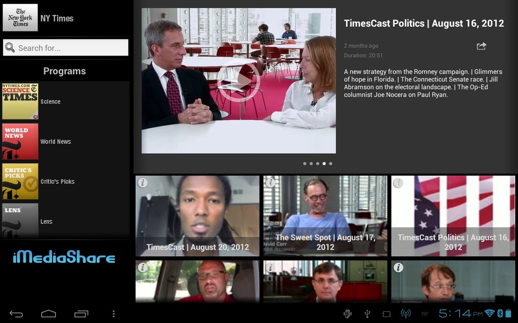Open the TimesCast | August 20, 2012 thumbnail
Viewport: 518px width, 323px height.
pyautogui.click(x=198, y=216)
